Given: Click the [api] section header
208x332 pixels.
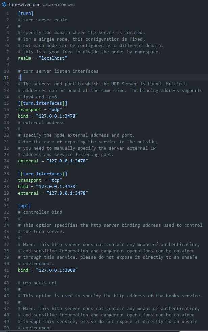Looking at the screenshot, I should [24, 206].
